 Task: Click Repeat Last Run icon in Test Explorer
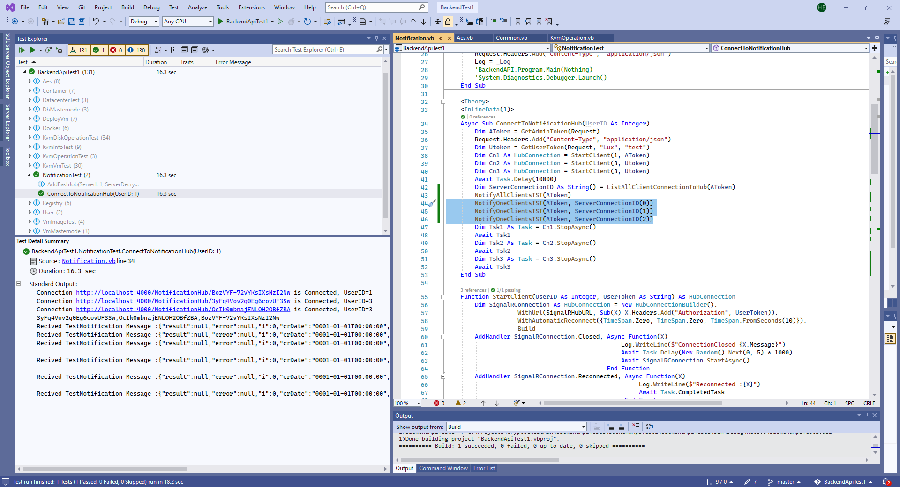48,50
